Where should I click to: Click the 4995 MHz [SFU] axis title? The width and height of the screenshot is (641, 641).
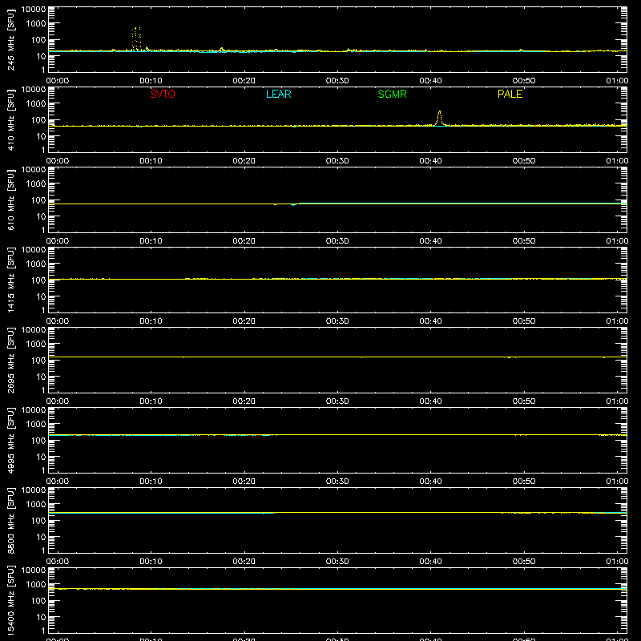11,441
